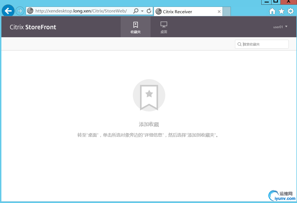297x203 pixels.
Task: Open the address bar dropdown arrow
Action: coord(142,11)
